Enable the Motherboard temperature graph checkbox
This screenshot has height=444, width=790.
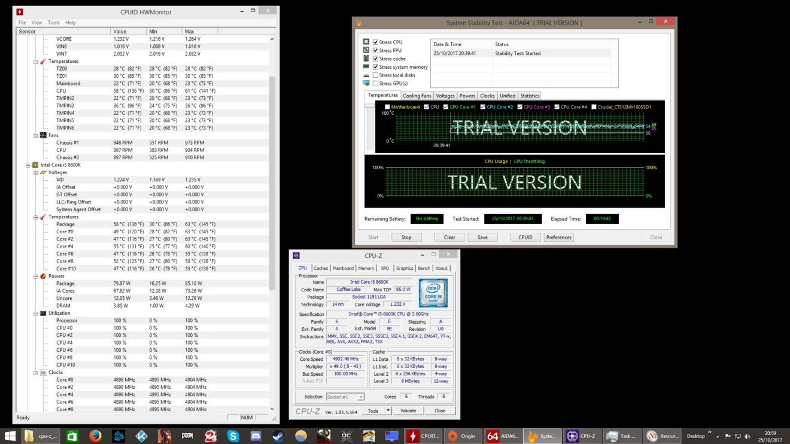coord(387,107)
